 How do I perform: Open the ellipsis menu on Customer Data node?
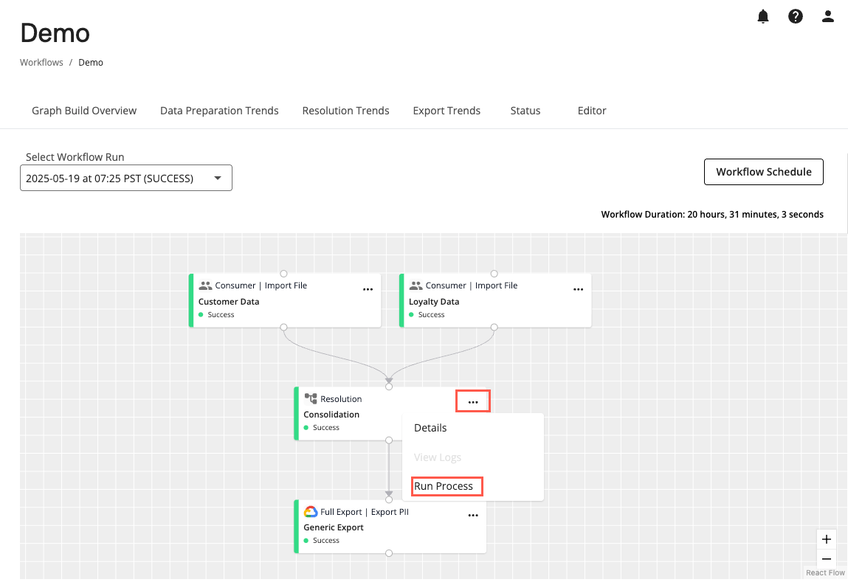click(368, 289)
